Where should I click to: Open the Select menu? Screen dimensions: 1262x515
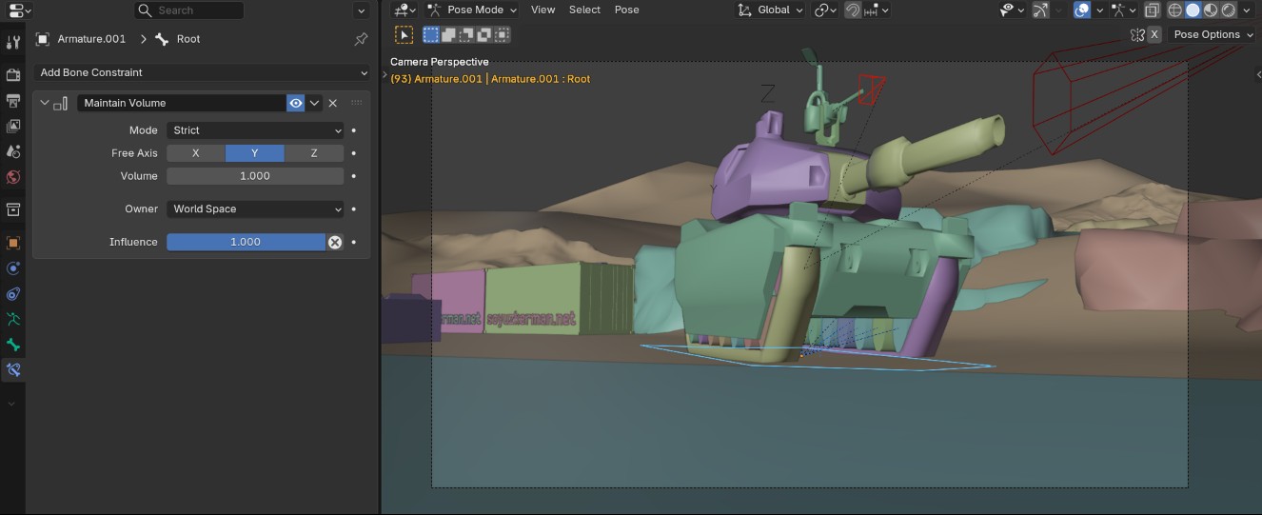tap(584, 10)
